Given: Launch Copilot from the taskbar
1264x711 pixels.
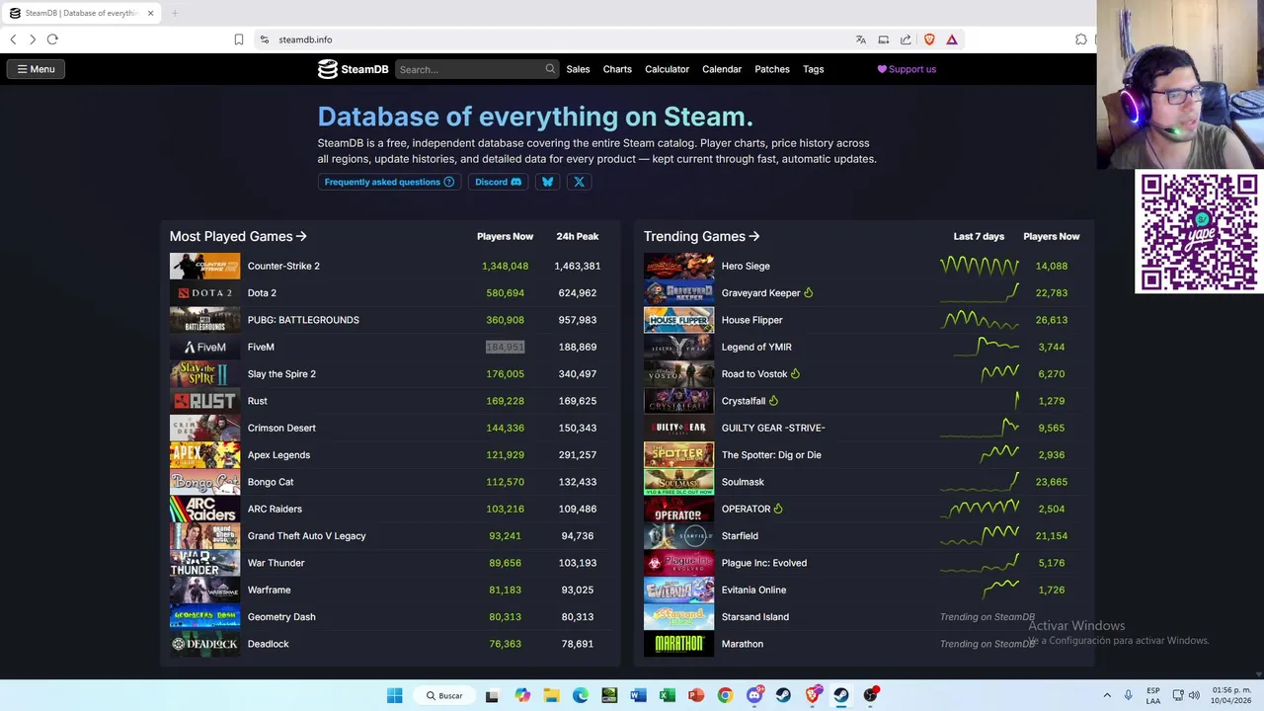Looking at the screenshot, I should pyautogui.click(x=522, y=695).
